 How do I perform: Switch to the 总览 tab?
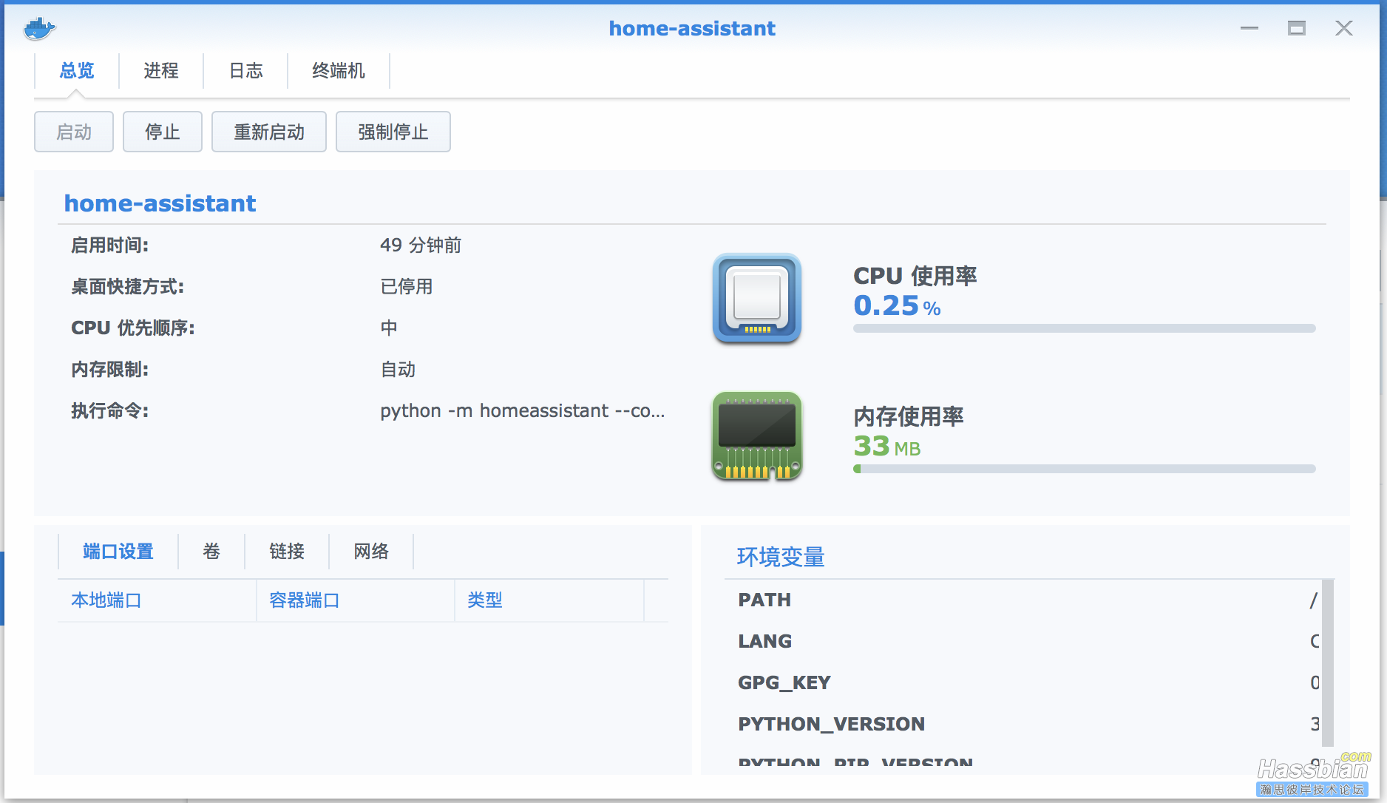(77, 71)
